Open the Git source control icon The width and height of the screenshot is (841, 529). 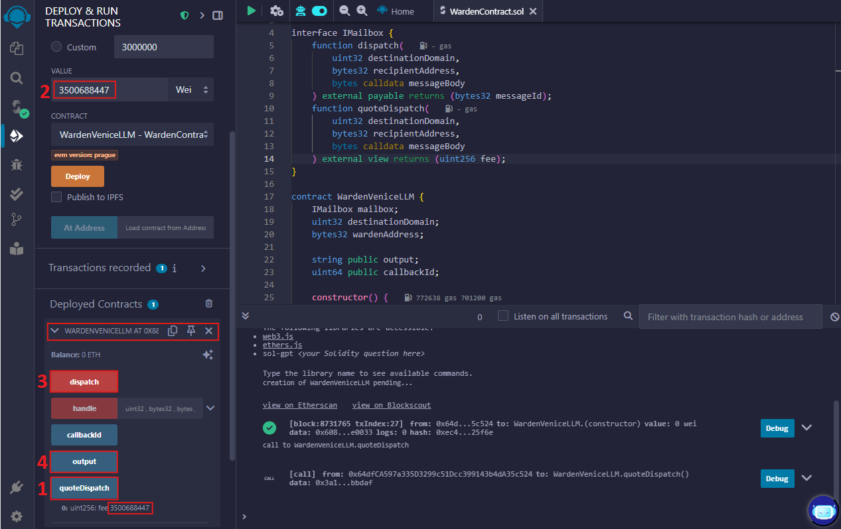click(17, 220)
